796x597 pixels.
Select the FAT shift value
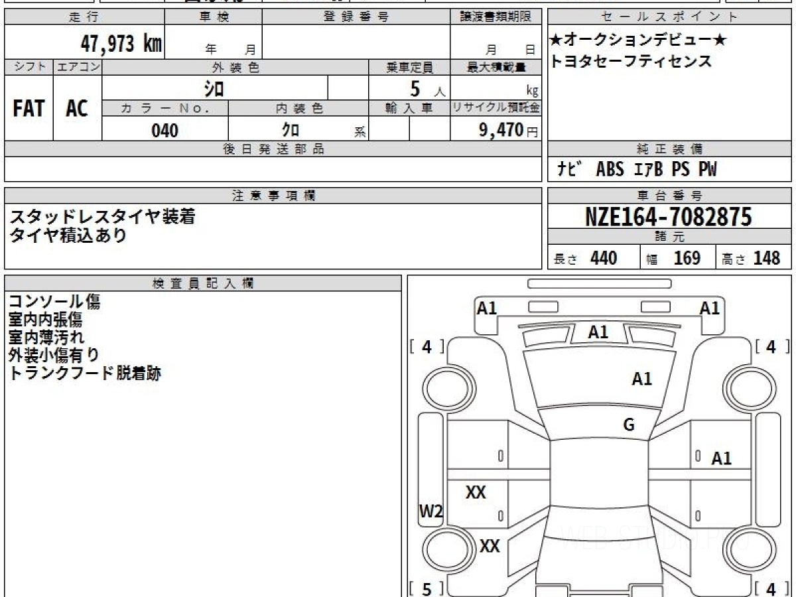click(29, 108)
